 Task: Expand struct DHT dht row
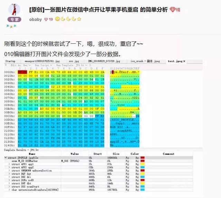pyautogui.click(x=9, y=184)
